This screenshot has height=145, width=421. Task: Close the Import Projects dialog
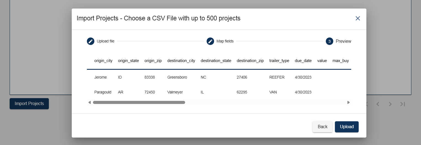[358, 18]
